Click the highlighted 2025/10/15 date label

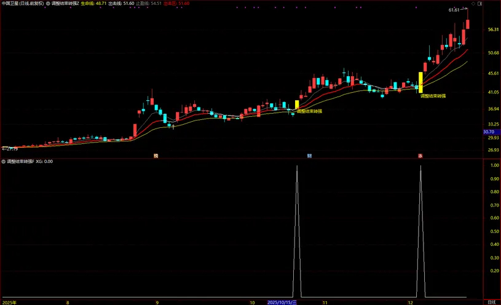[x=282, y=303]
